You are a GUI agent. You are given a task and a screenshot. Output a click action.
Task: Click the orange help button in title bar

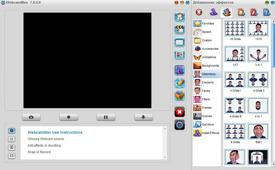[x=176, y=3]
